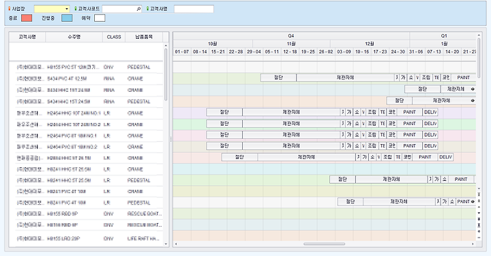
Task: Select the H2684 HHC 5T 26.1M row
Action: tap(86, 158)
